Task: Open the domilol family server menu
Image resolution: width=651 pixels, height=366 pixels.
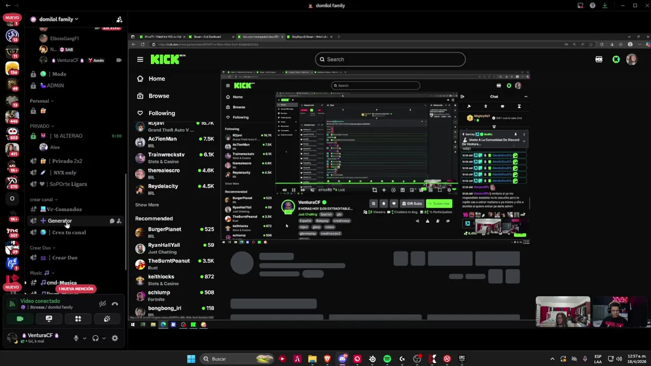Action: 58,19
